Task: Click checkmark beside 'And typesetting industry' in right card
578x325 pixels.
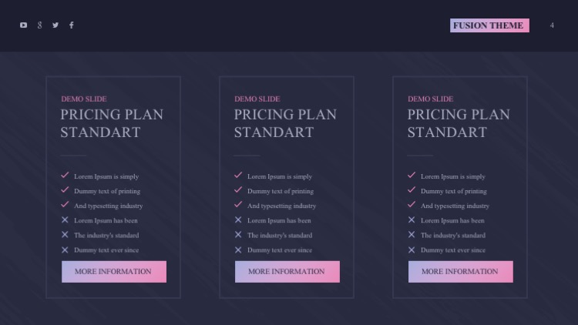Action: click(x=412, y=205)
